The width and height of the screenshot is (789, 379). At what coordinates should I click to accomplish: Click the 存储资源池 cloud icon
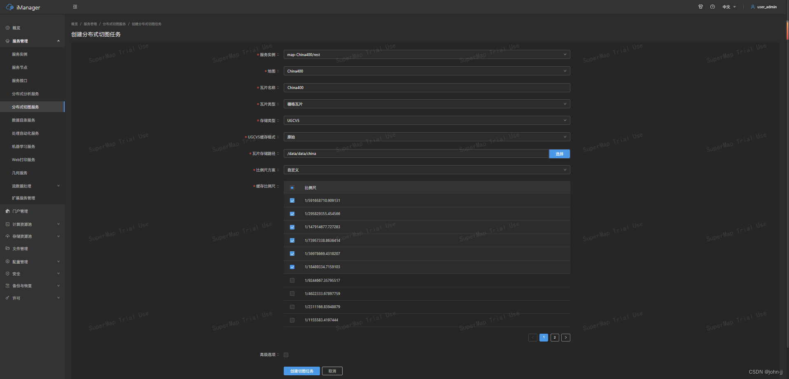(x=7, y=236)
